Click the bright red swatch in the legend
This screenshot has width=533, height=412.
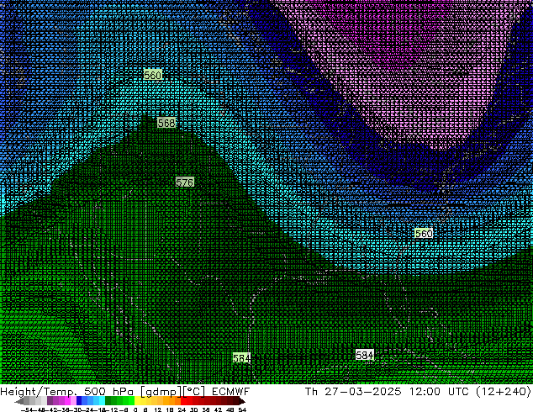point(184,400)
